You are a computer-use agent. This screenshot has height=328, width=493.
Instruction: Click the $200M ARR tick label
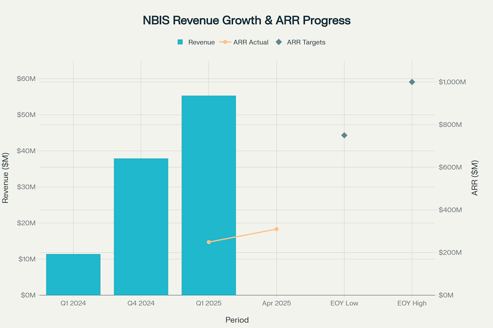point(450,252)
